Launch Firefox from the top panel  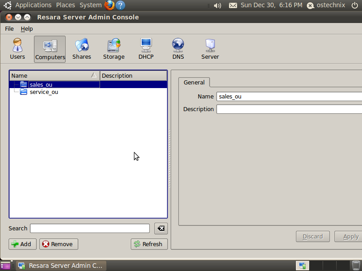point(110,5)
